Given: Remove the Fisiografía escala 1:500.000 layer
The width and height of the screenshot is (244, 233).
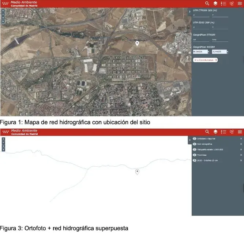Looking at the screenshot, I should 241,149.
